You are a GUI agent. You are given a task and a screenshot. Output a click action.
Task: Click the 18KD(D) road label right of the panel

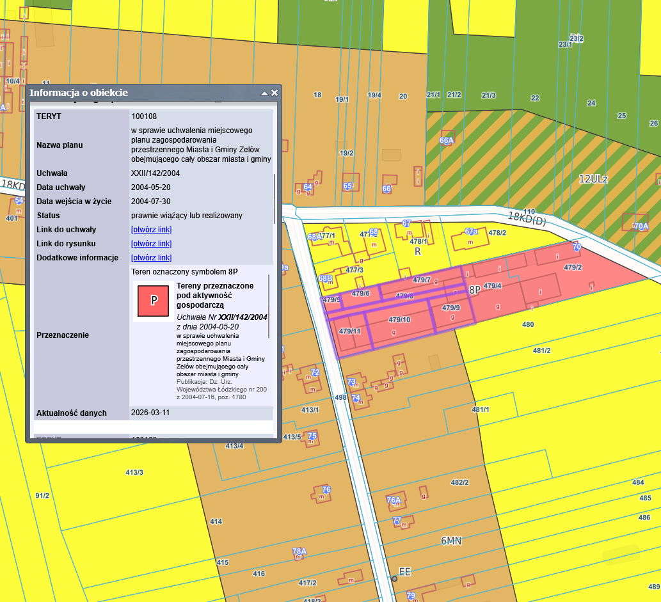pos(527,218)
